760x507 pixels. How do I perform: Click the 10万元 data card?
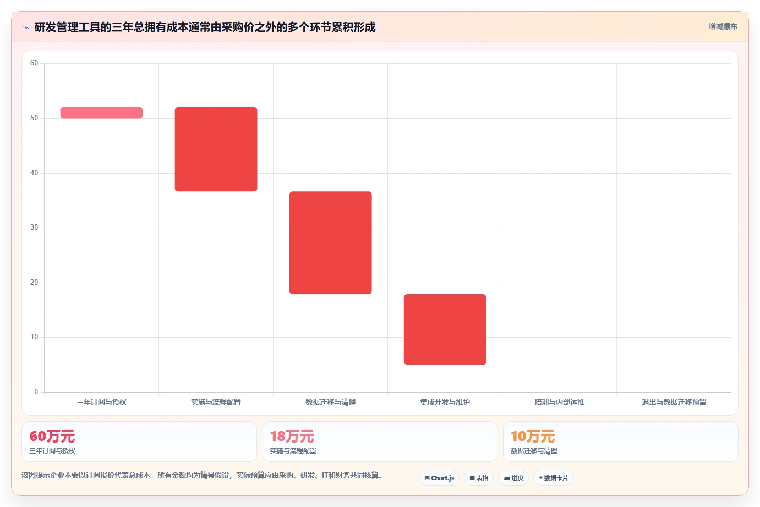(x=621, y=442)
